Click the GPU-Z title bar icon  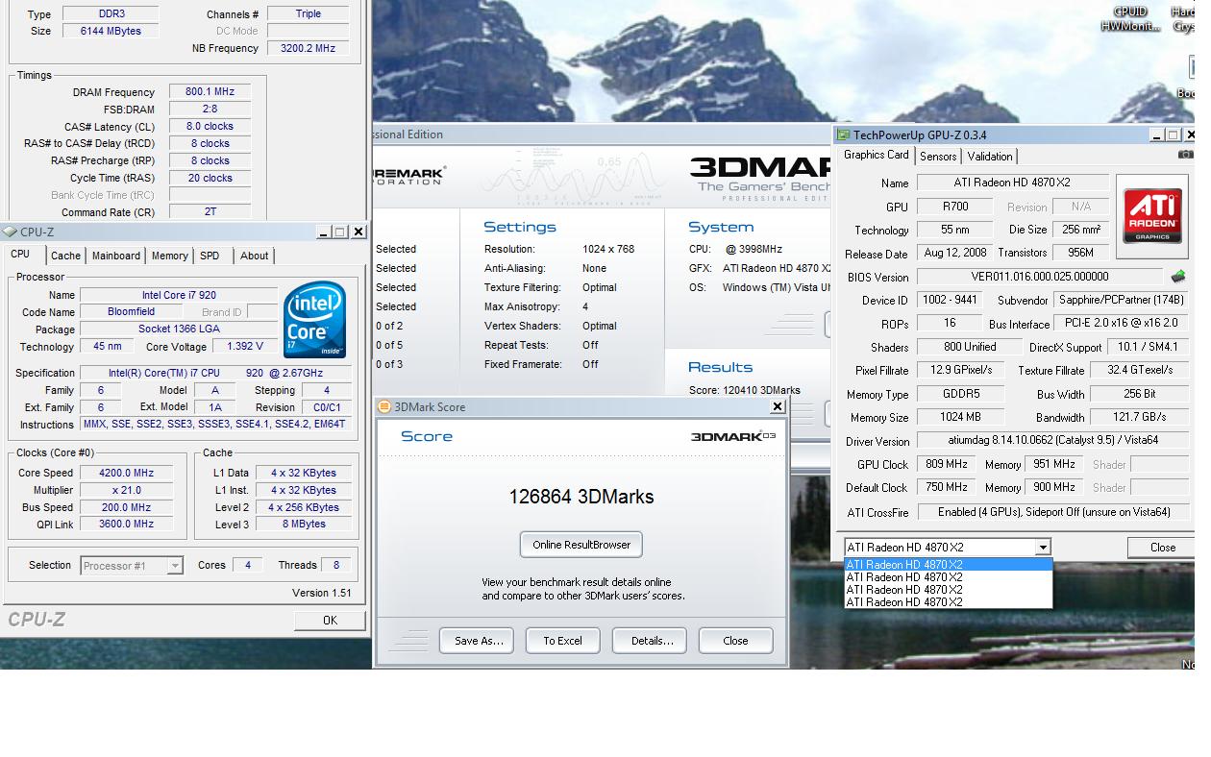pos(844,135)
